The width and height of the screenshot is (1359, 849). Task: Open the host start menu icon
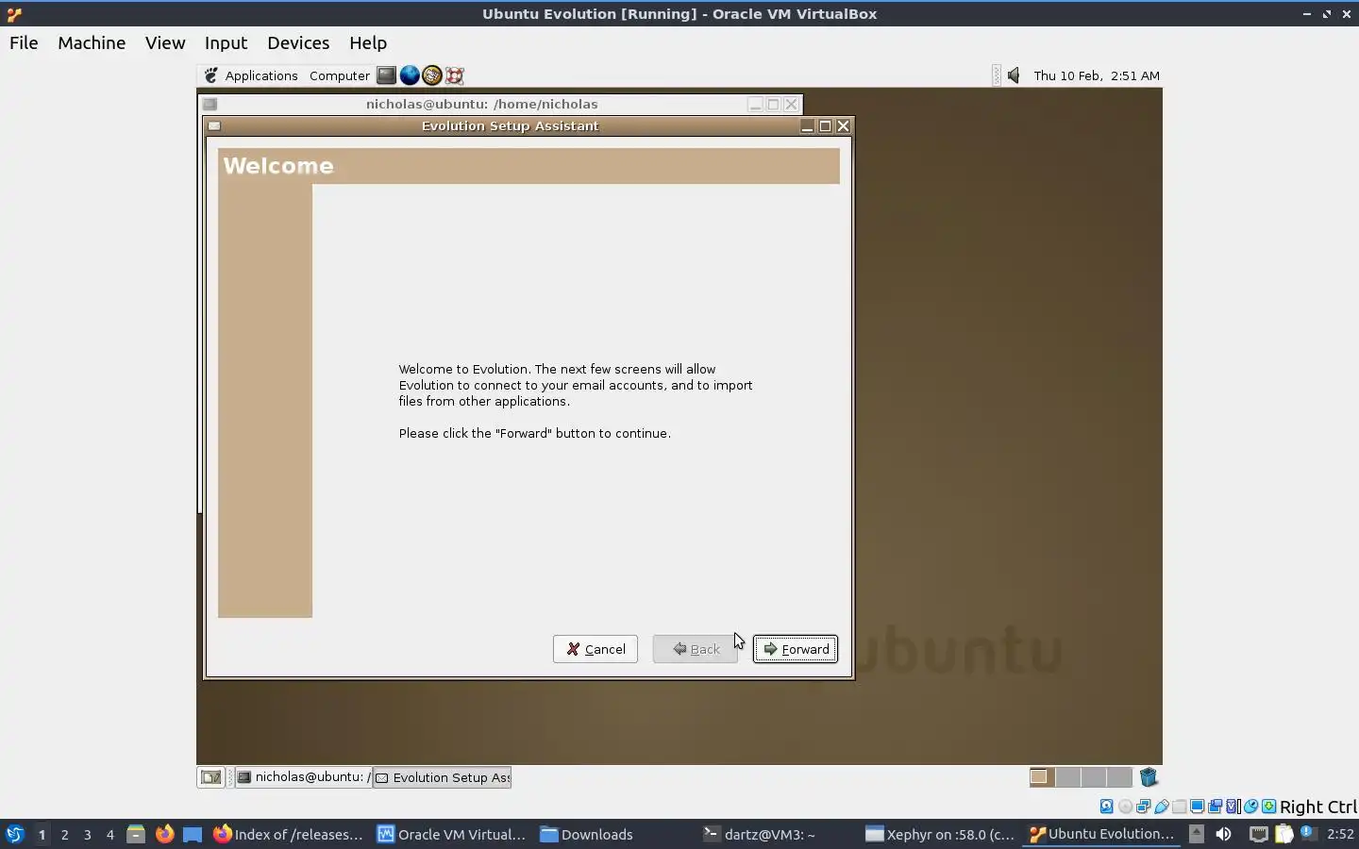(x=15, y=834)
